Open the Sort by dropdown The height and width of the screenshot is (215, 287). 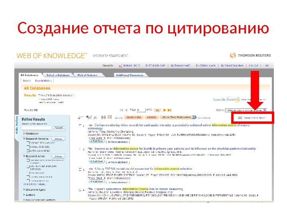pos(246,110)
